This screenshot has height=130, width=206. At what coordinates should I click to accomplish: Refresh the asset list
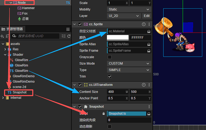[69, 36]
